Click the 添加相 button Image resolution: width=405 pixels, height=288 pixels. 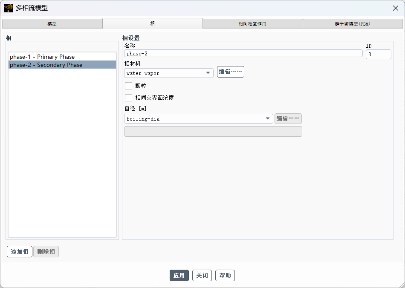pyautogui.click(x=20, y=252)
